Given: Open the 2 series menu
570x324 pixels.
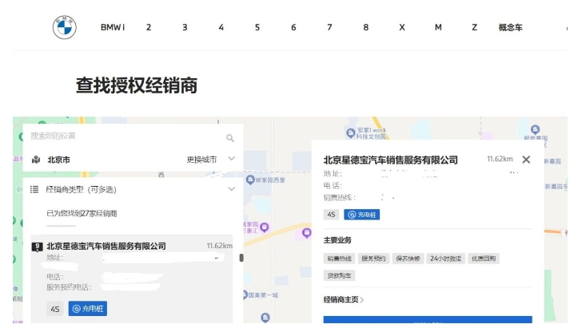Looking at the screenshot, I should click(149, 27).
